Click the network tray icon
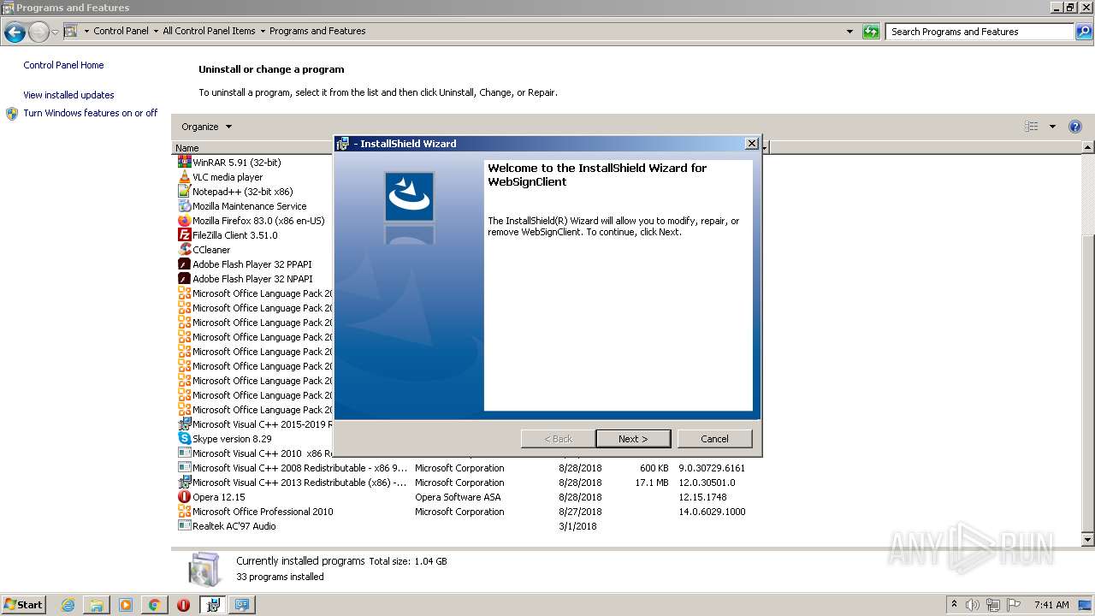Screen dimensions: 1095x616 coord(993,605)
